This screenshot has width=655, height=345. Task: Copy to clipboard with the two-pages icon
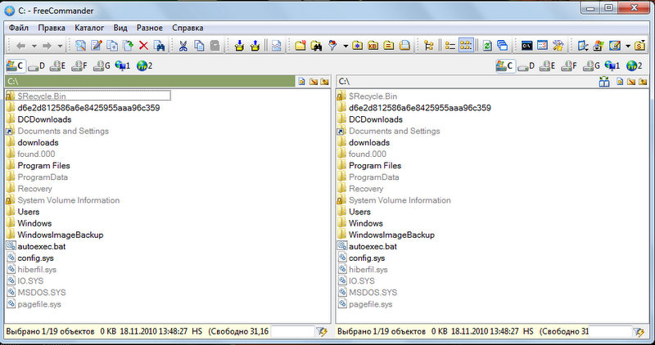click(x=199, y=46)
